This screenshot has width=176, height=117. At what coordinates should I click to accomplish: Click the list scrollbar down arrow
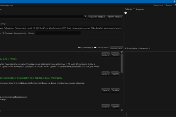point(122,111)
